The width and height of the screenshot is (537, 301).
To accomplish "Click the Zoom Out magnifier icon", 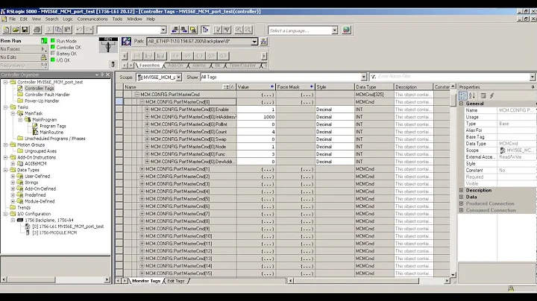I will [x=248, y=30].
